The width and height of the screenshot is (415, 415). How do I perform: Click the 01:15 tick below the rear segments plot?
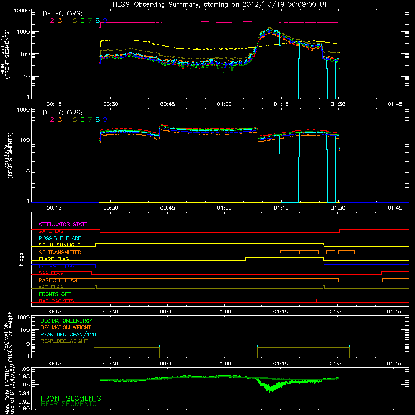click(x=281, y=208)
